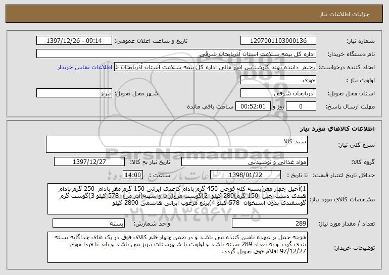Viewport: 389px width, 275px height.
Task: Select the announcement date field 1397/12/26 - 09:14
Action: 74,41
